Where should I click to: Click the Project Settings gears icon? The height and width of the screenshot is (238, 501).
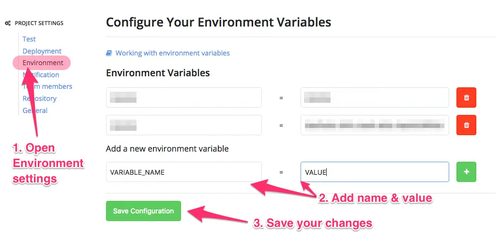[x=8, y=23]
